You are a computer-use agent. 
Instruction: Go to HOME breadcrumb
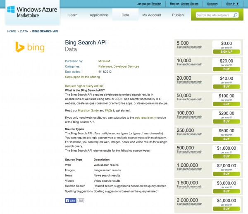click(x=12, y=31)
